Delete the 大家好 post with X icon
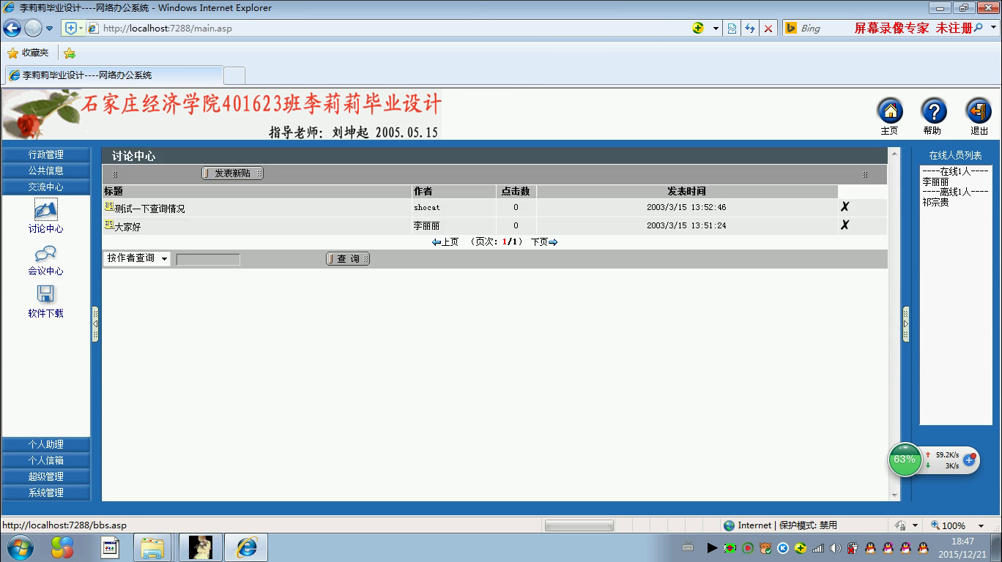This screenshot has width=1002, height=562. (845, 225)
